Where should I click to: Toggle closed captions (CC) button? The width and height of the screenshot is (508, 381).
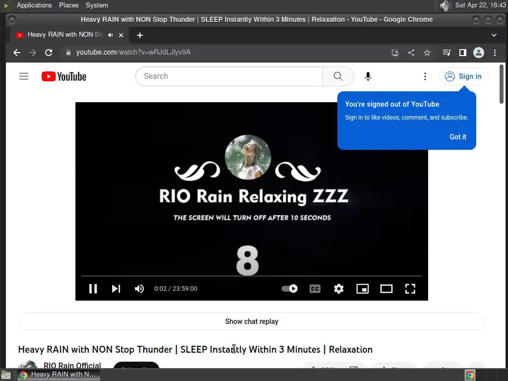315,288
